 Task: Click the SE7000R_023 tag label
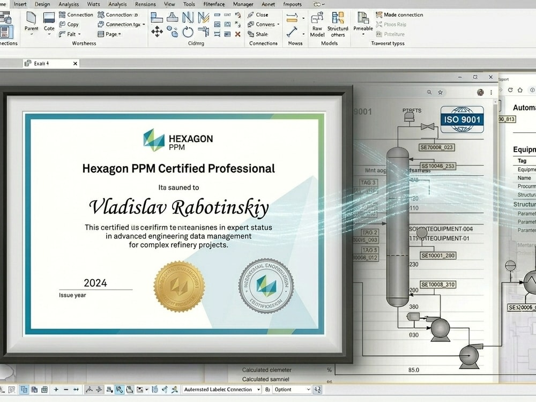point(436,147)
